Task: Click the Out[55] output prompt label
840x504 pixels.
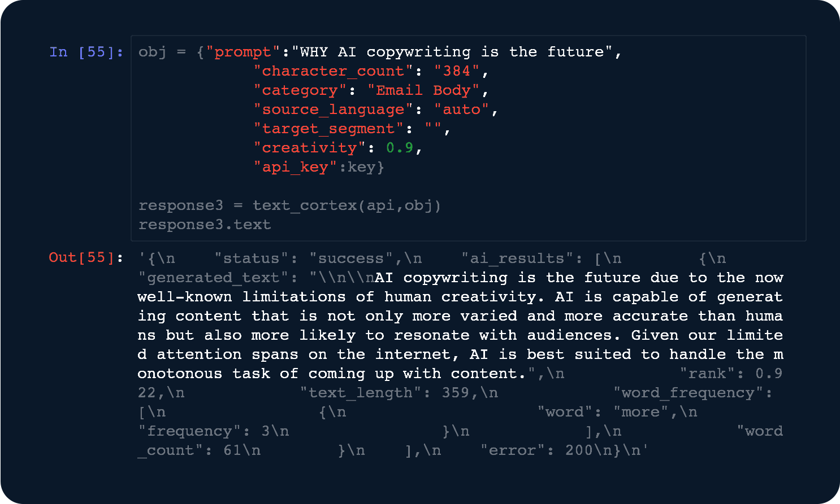Action: pyautogui.click(x=85, y=257)
